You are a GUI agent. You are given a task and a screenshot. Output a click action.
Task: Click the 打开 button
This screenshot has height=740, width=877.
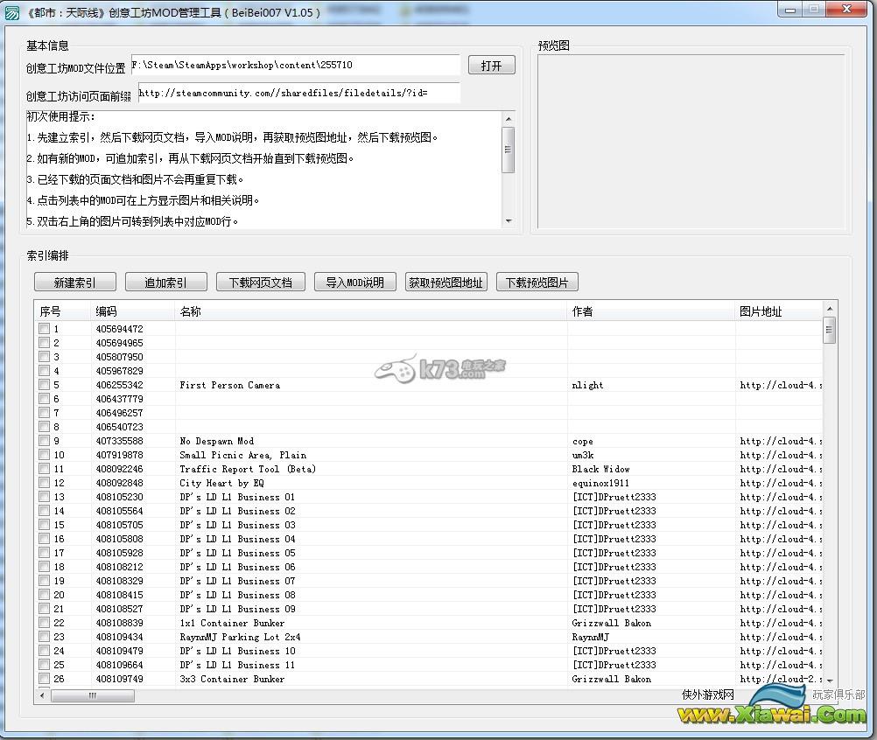(x=491, y=66)
